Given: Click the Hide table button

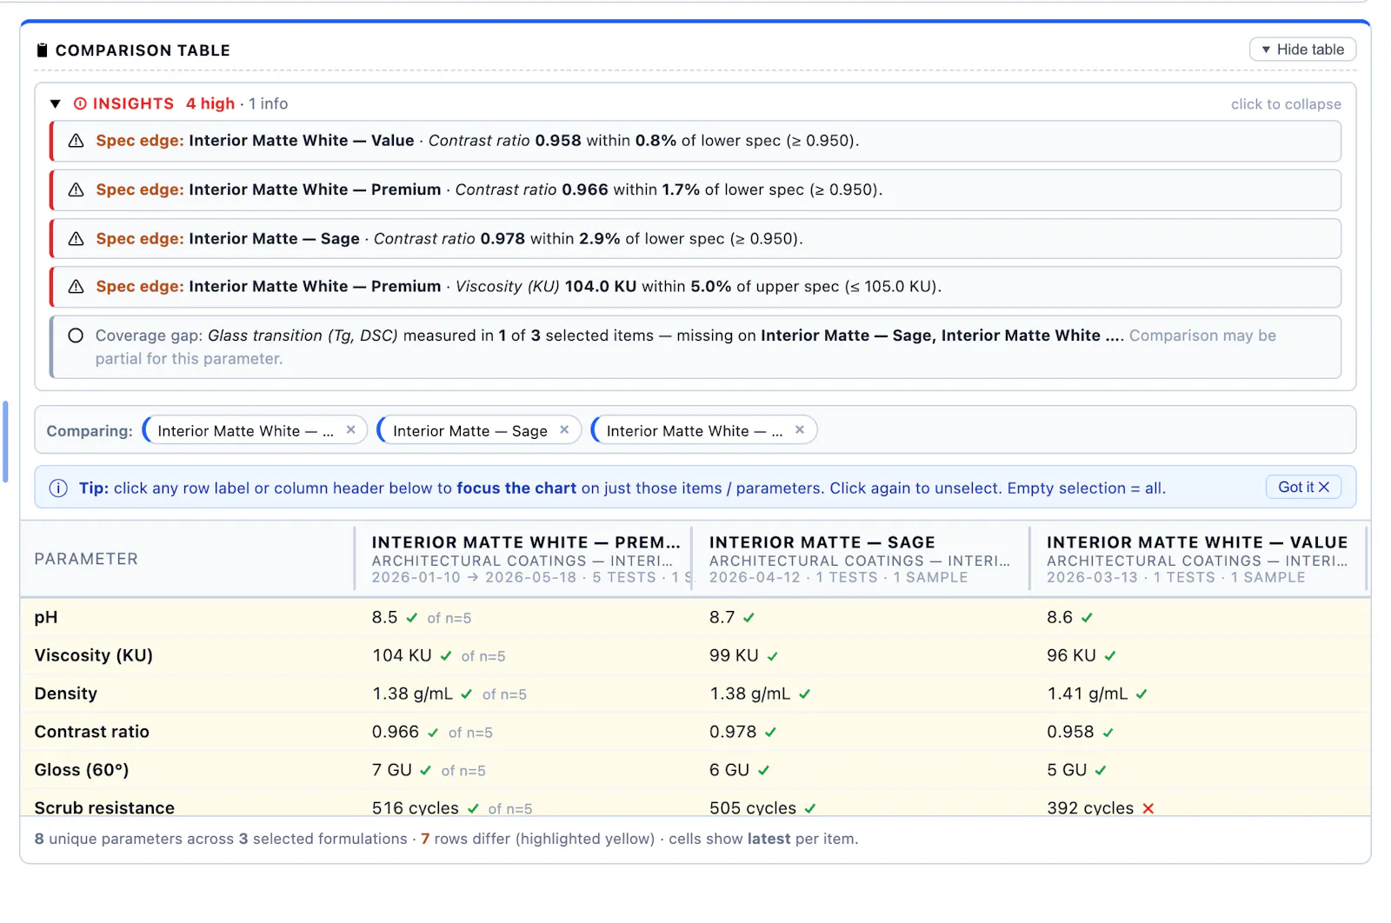Looking at the screenshot, I should [x=1302, y=50].
